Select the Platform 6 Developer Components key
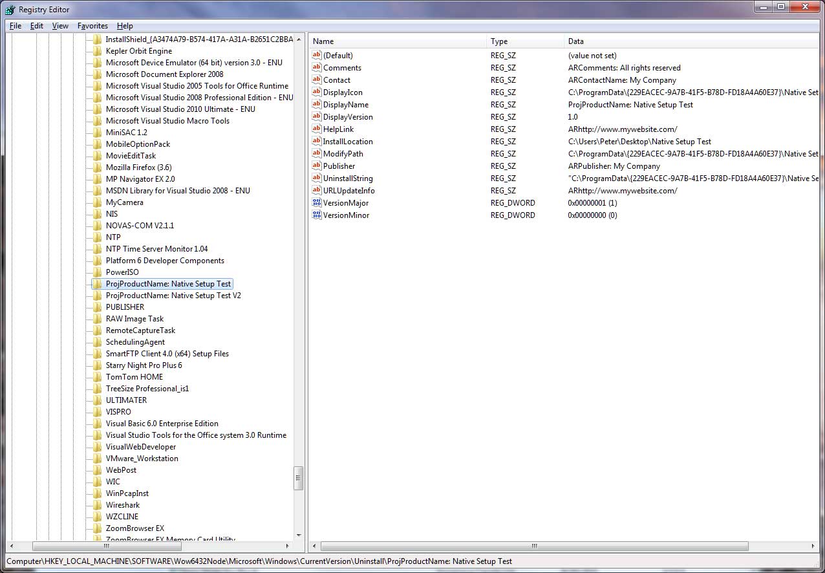The width and height of the screenshot is (825, 573). (x=165, y=261)
